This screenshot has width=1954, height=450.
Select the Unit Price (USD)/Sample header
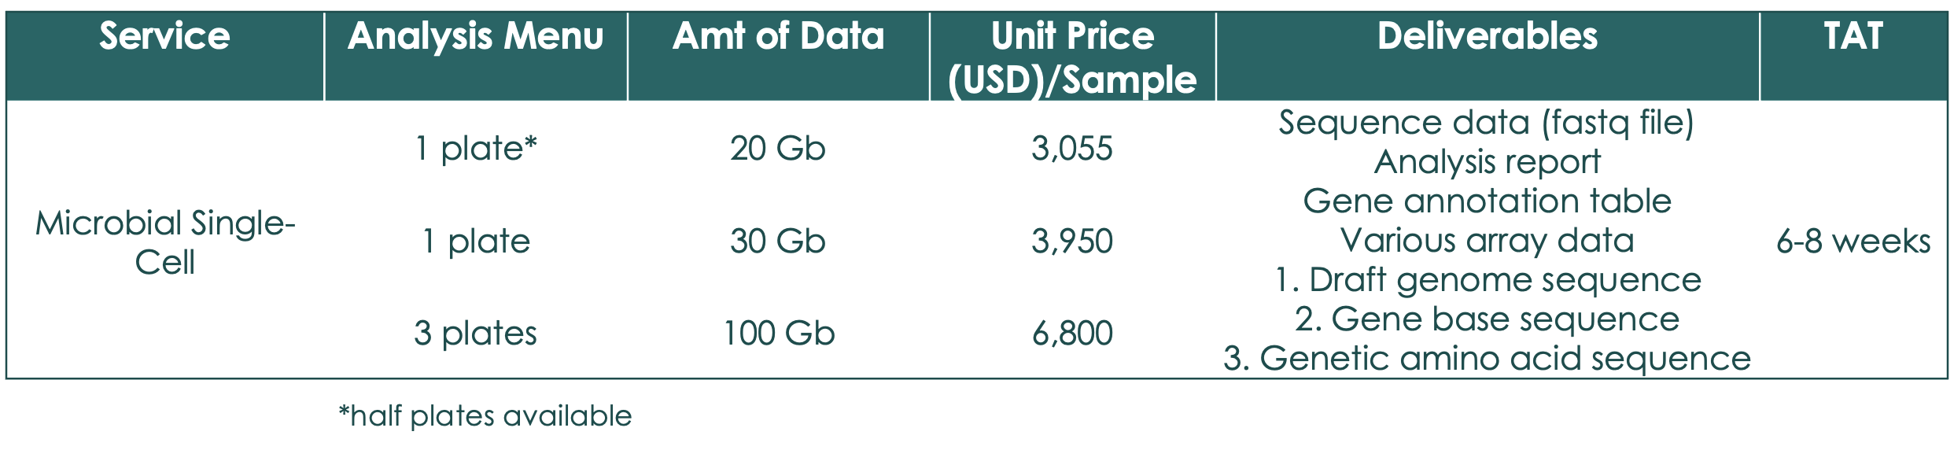[x=1072, y=57]
